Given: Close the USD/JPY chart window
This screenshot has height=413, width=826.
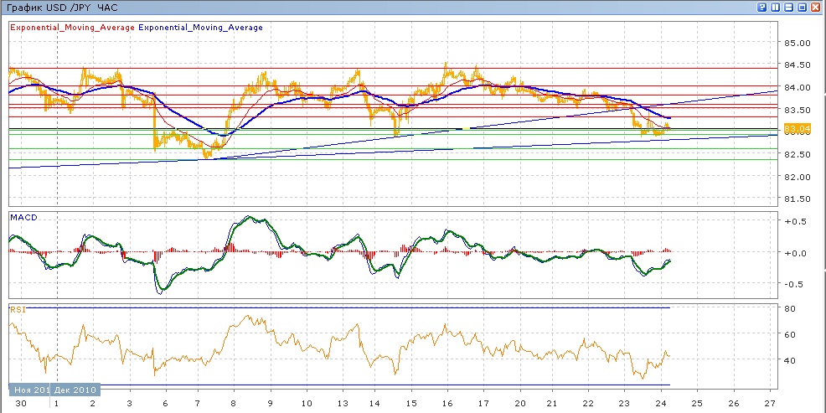Looking at the screenshot, I should [815, 7].
